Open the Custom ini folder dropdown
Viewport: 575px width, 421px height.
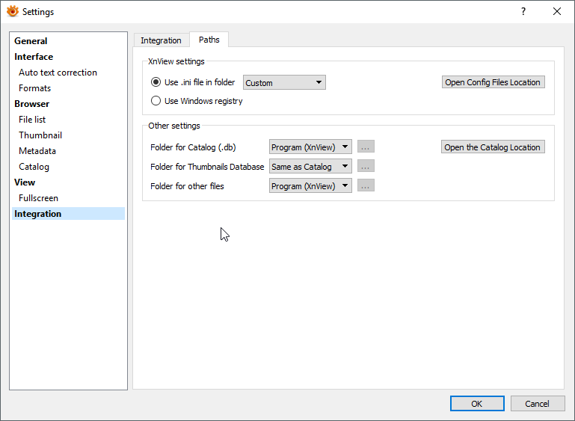point(284,82)
